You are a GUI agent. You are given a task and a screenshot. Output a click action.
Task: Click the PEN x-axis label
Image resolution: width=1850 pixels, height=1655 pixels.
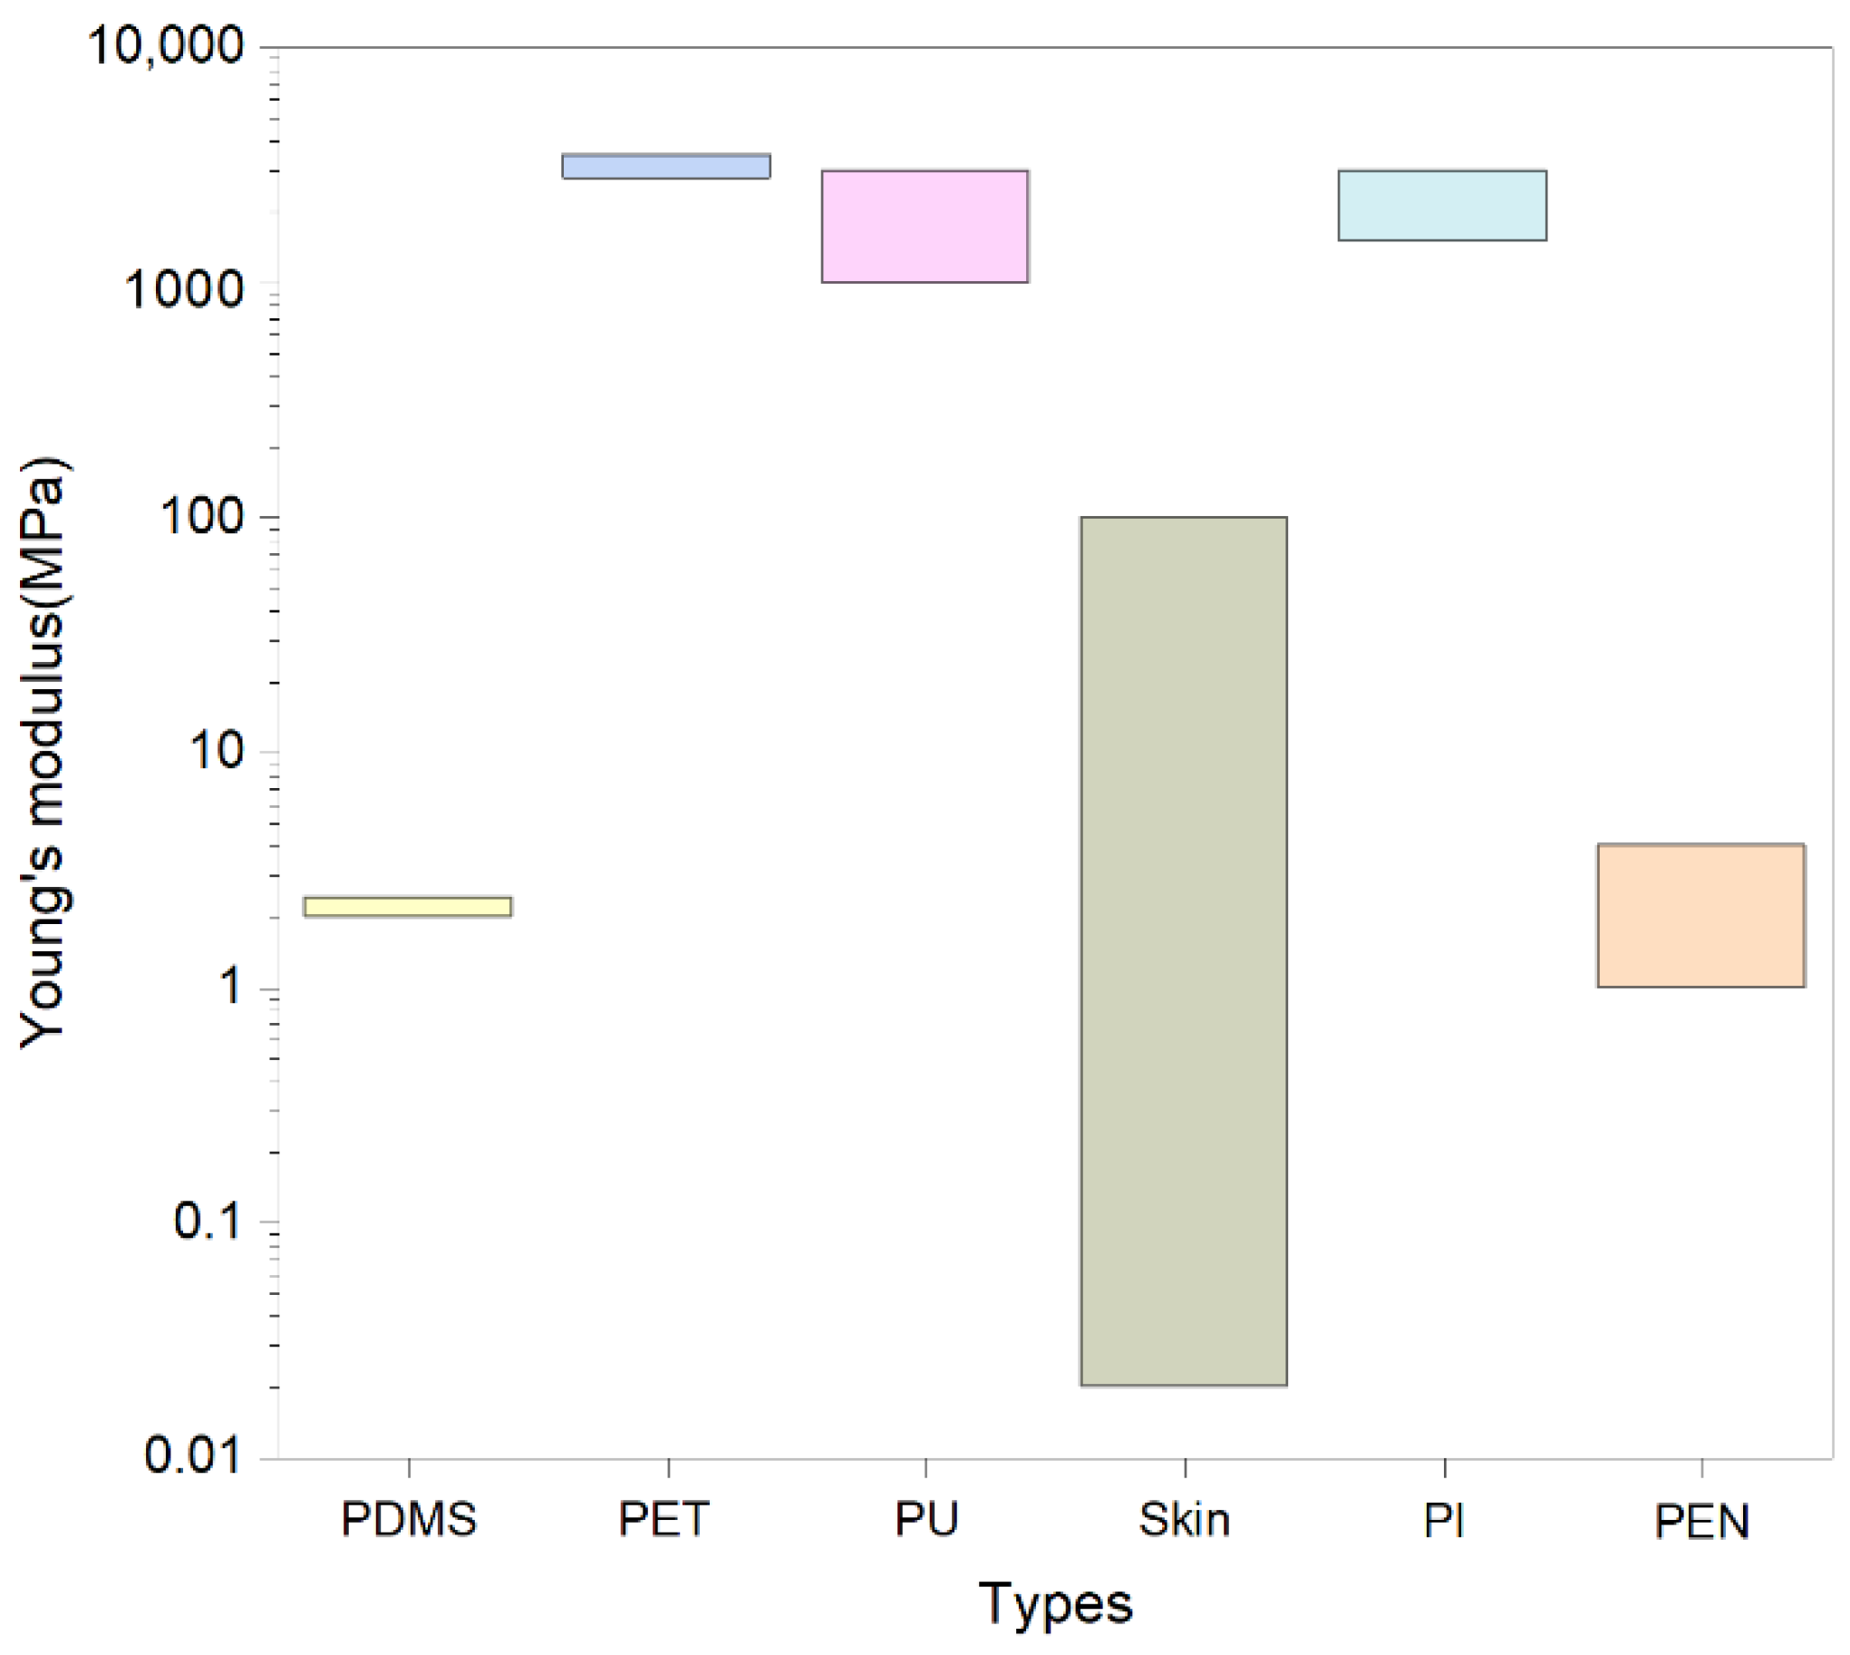click(1702, 1522)
